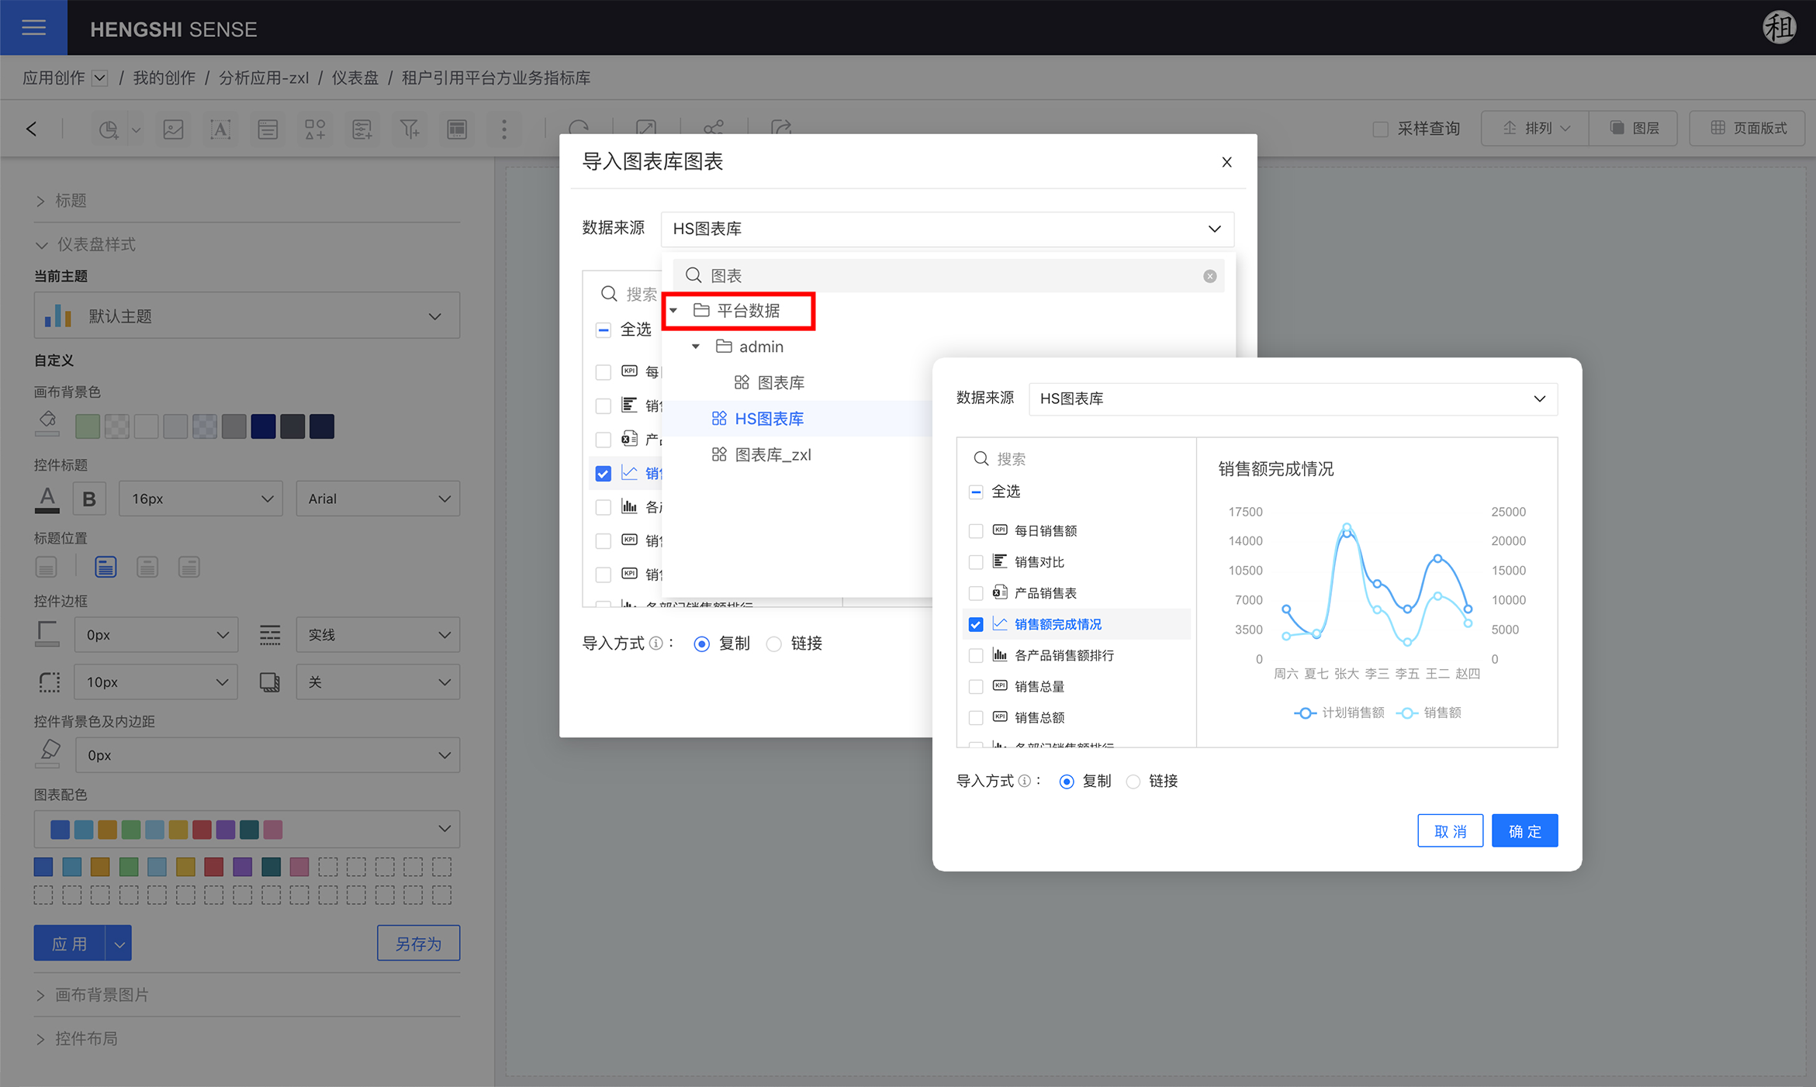
Task: Click the import from chart library icon
Action: pos(315,129)
